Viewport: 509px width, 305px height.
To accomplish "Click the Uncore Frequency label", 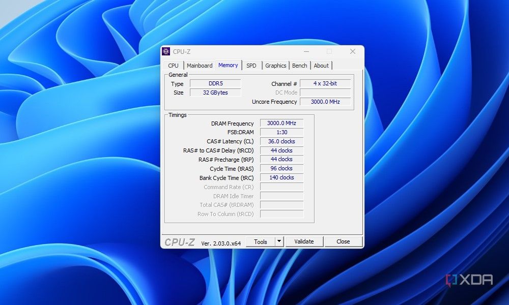I will tap(274, 102).
